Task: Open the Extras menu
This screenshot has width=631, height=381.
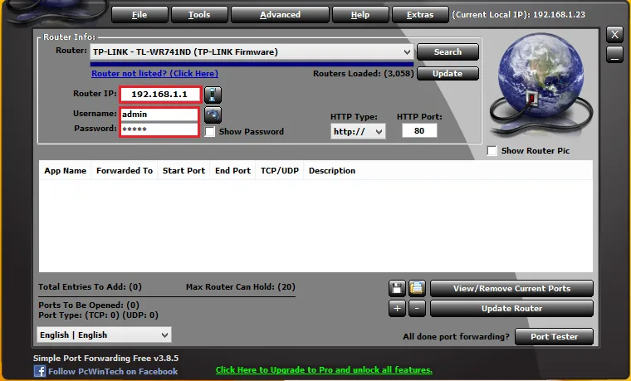Action: 420,15
